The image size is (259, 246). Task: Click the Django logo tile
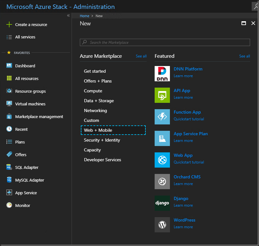162,203
